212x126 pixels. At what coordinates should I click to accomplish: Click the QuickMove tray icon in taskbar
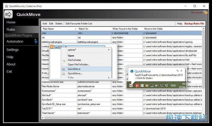pyautogui.click(x=131, y=85)
